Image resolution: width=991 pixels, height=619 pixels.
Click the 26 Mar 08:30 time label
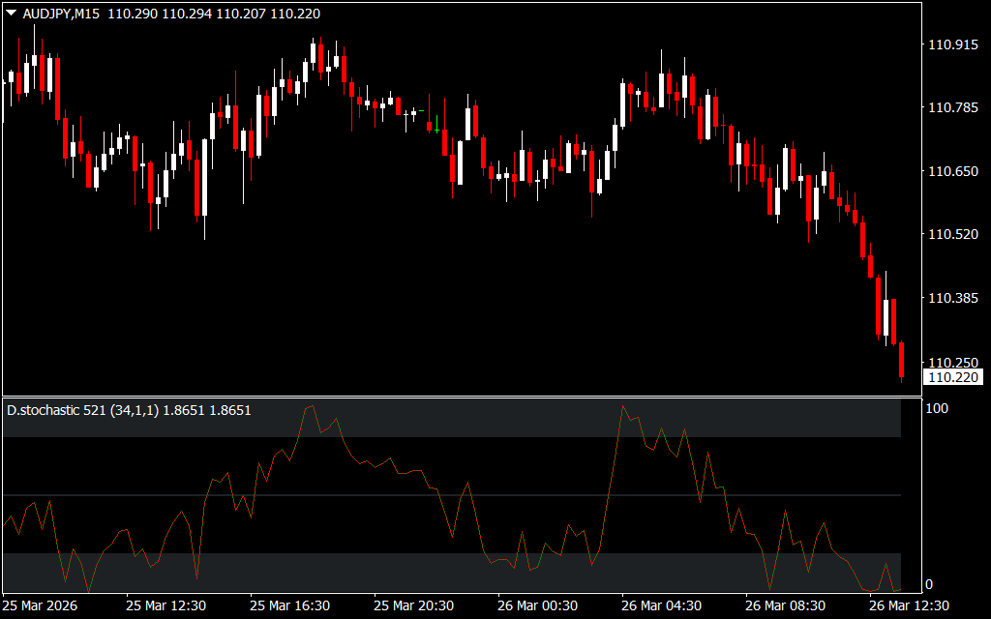[785, 605]
